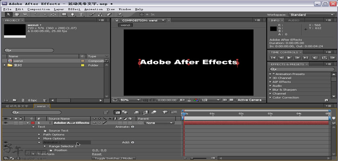This screenshot has height=161, width=338.
Task: Expand the Blur & Sharpen effects category
Action: coord(270,90)
